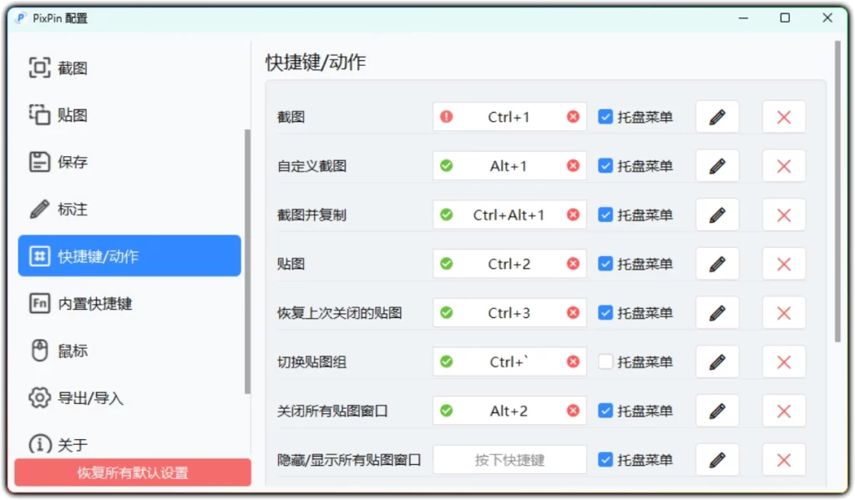Remove the Ctrl+Alt+1 shortcut binding

pos(573,215)
